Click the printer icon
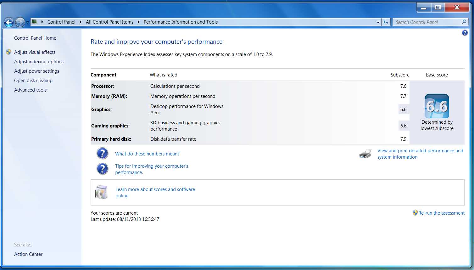474x270 pixels. coord(365,154)
